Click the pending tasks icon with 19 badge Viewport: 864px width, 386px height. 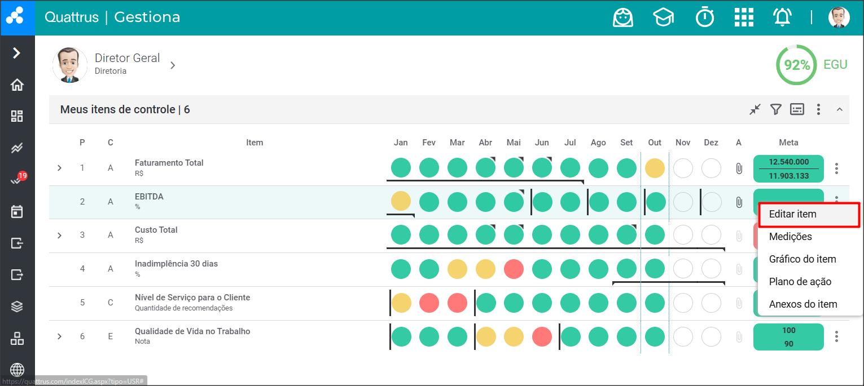point(17,180)
